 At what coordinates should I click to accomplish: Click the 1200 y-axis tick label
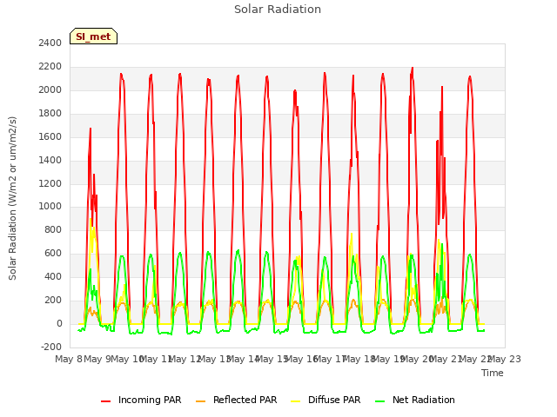[x=50, y=183]
